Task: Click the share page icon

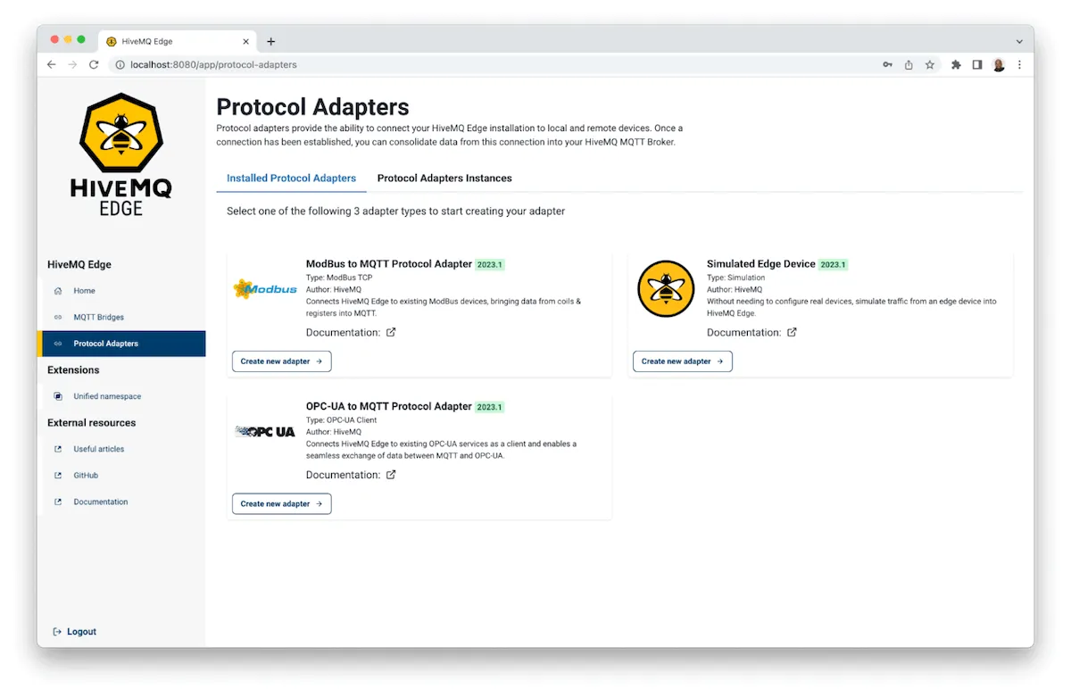Action: point(909,65)
